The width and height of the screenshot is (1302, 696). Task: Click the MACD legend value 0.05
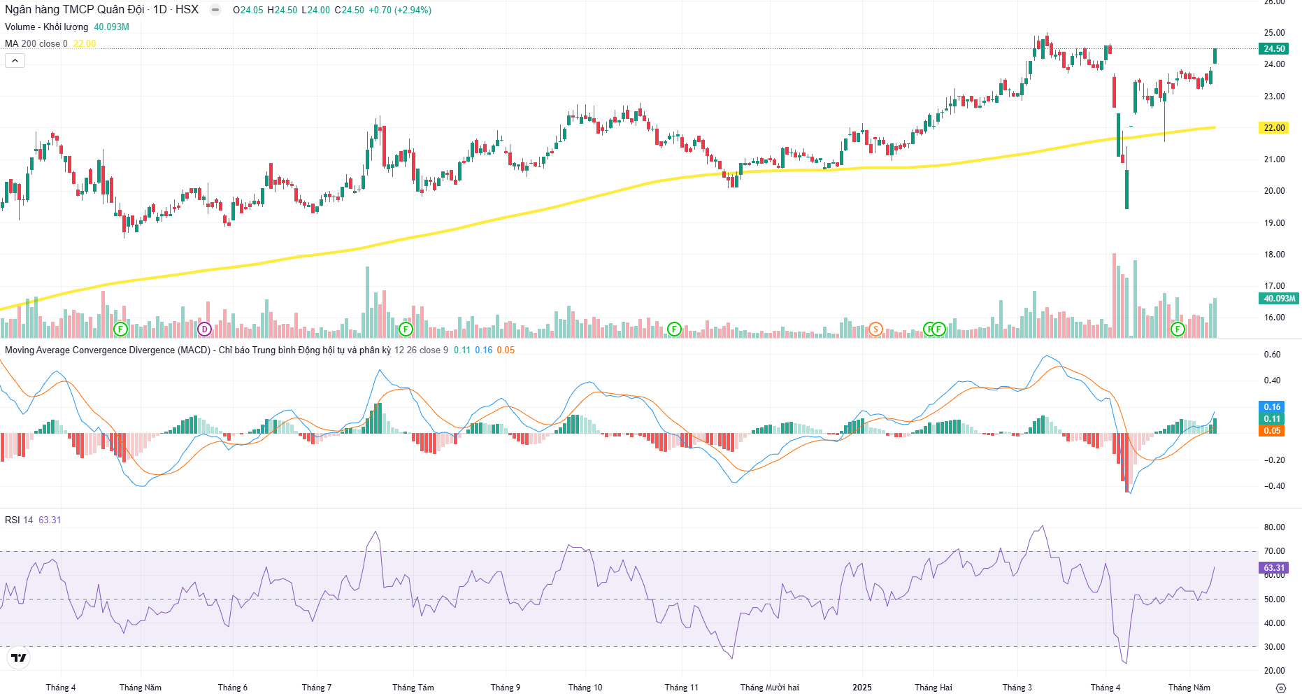click(x=506, y=350)
